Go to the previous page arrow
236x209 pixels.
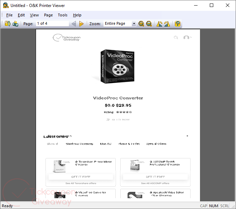coord(74,24)
